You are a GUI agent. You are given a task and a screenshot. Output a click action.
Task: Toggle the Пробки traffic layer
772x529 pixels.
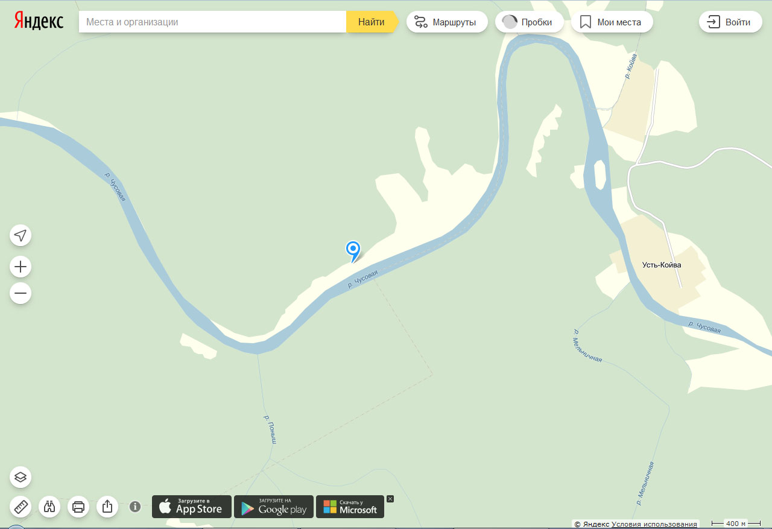point(530,22)
